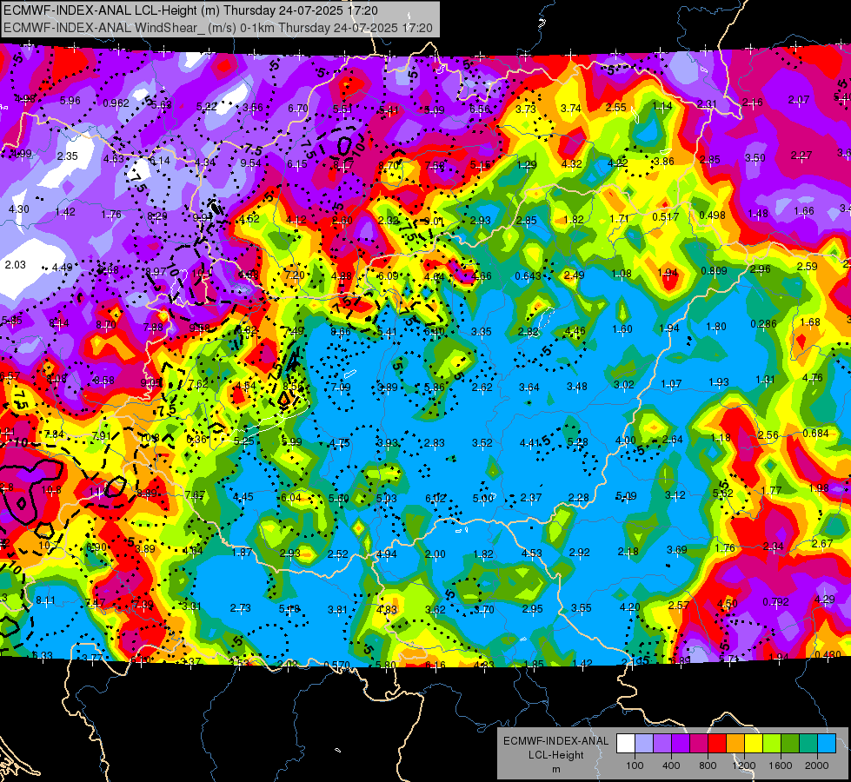Select the red legend swatch
This screenshot has height=782, width=851.
[717, 743]
